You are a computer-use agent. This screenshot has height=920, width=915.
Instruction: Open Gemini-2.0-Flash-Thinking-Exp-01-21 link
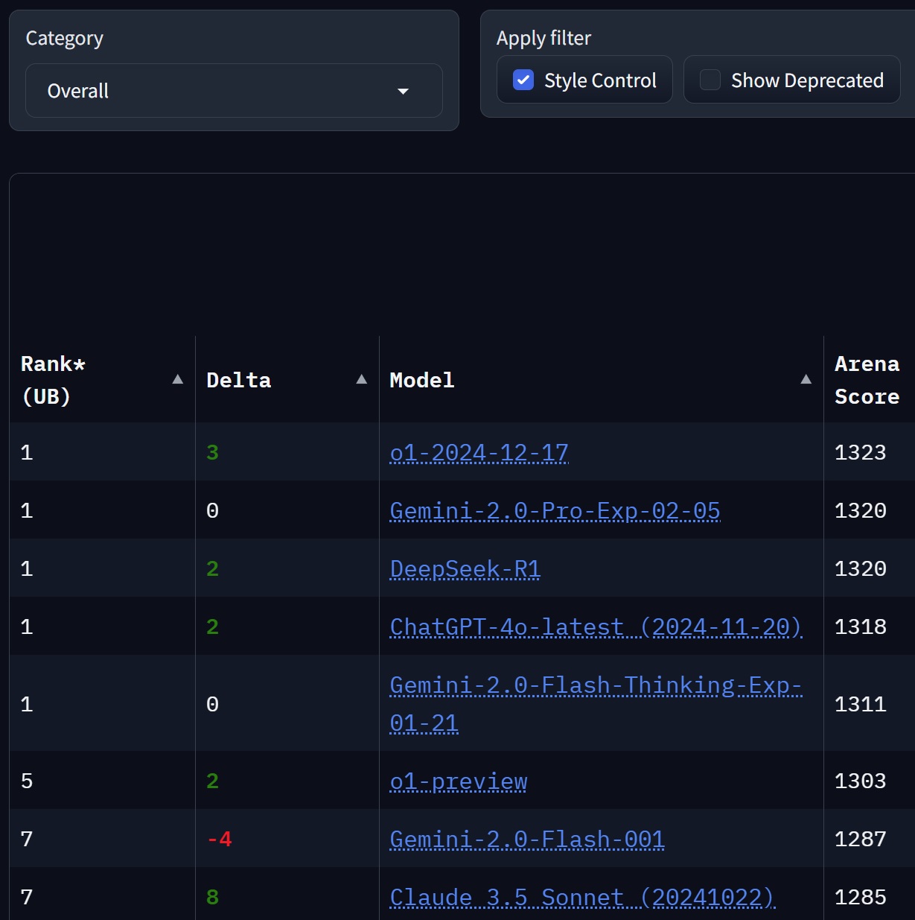[x=596, y=704]
